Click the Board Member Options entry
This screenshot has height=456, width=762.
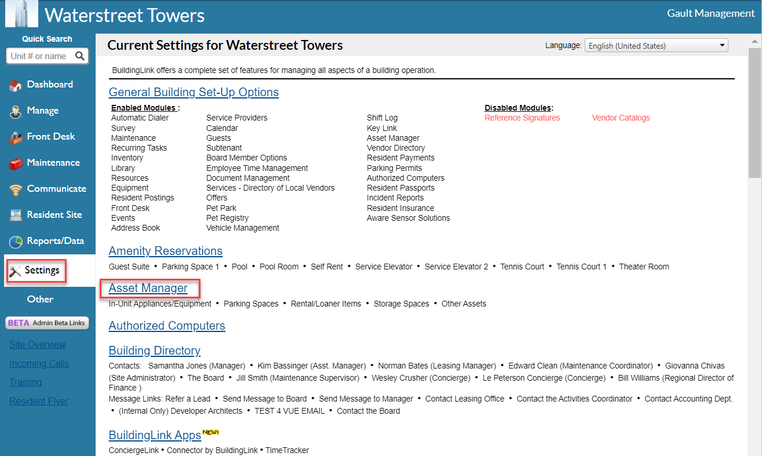(x=247, y=158)
